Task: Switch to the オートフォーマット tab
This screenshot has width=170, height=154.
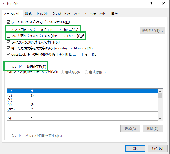Action: click(95, 14)
